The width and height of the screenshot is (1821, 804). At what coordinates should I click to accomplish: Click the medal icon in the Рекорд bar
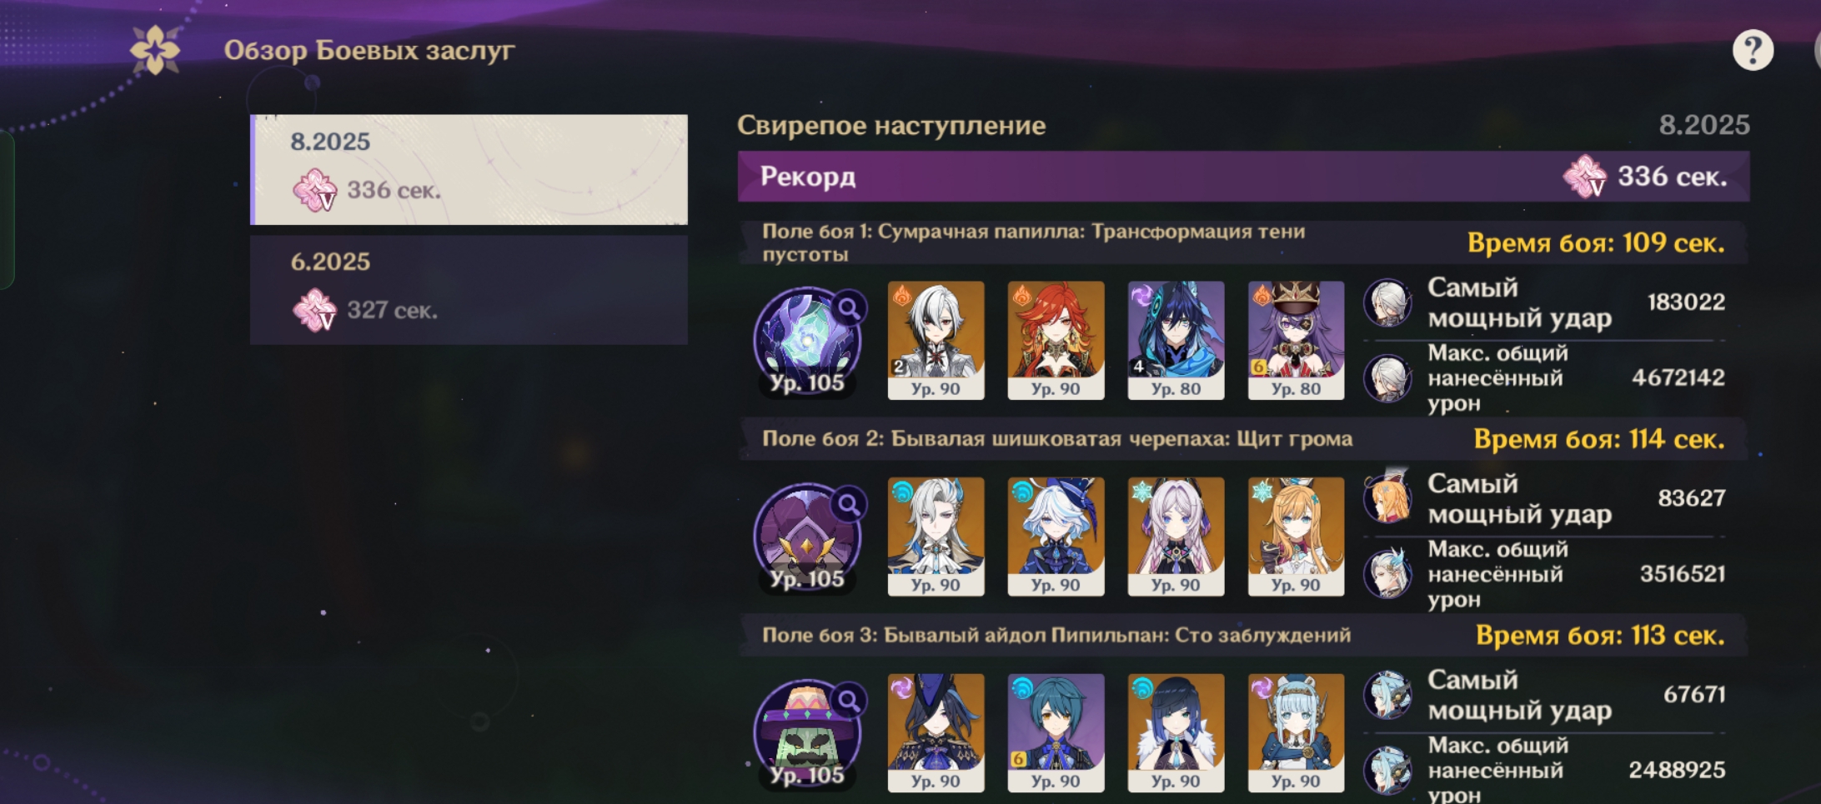[1584, 177]
